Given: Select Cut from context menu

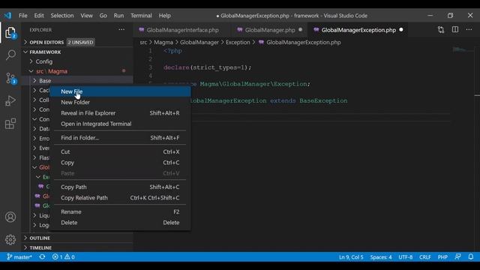Looking at the screenshot, I should 120,151.
